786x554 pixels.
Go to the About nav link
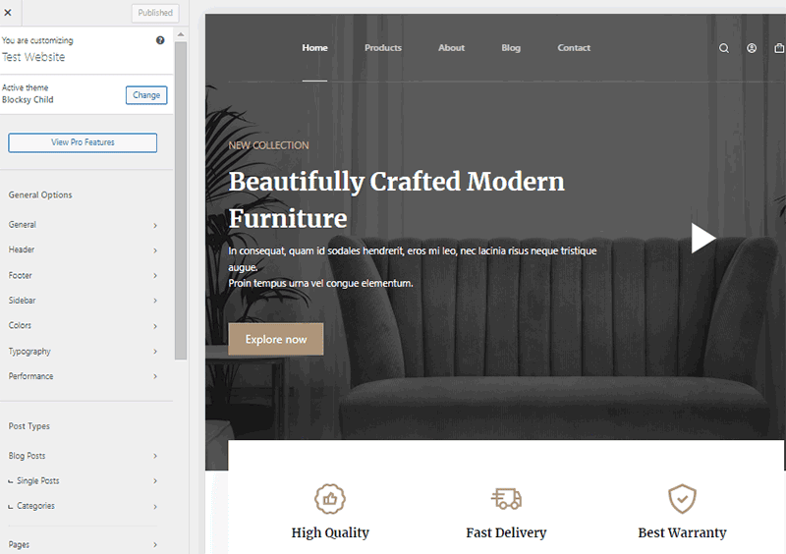[451, 47]
